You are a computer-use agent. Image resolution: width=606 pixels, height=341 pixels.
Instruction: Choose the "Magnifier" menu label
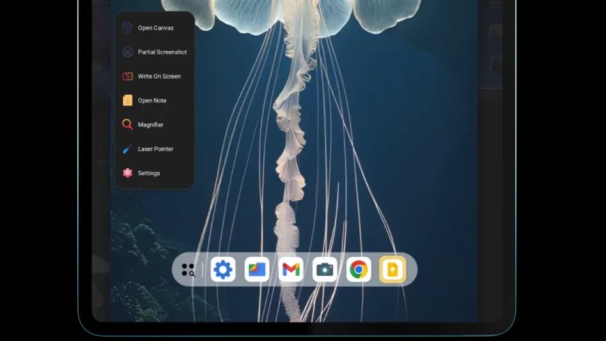click(150, 125)
